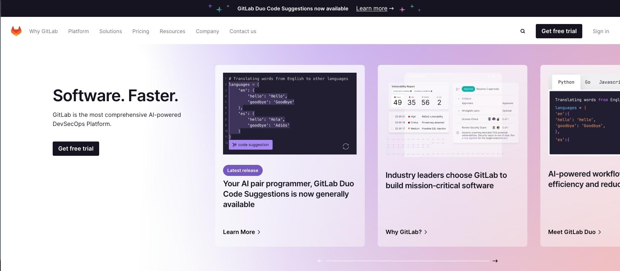620x271 pixels.
Task: Open the site search magnifier icon
Action: (x=523, y=31)
